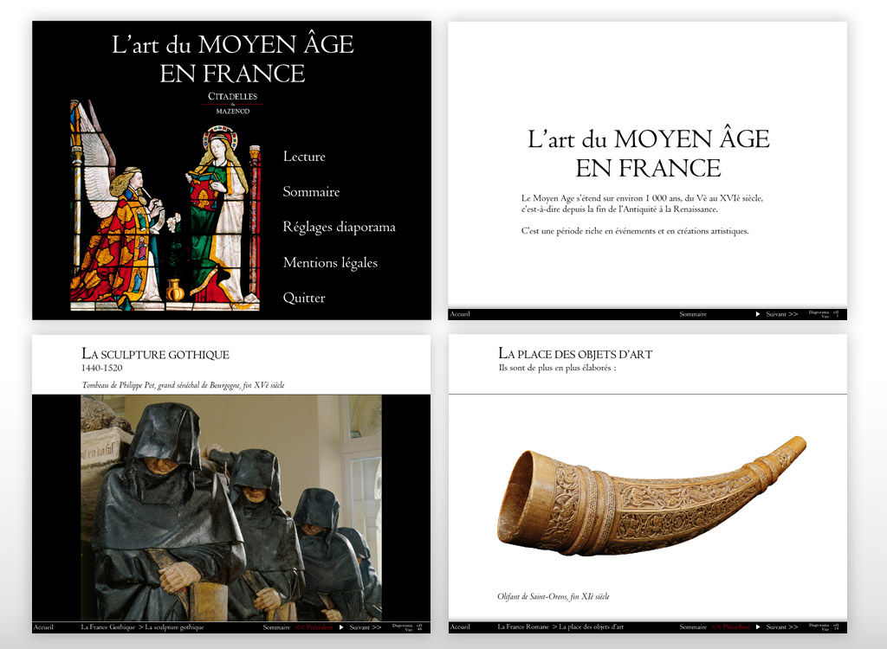887x649 pixels.
Task: Open Mentions légales from the home menu
Action: click(x=330, y=263)
